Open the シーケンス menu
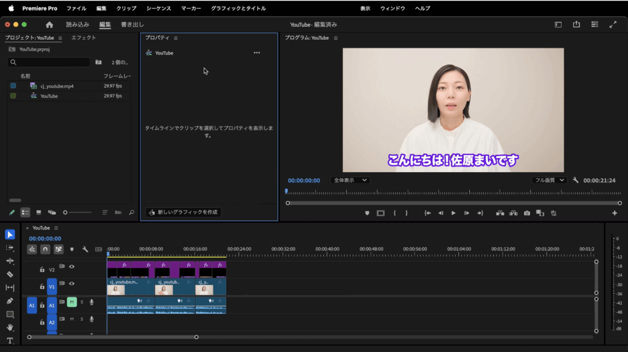628x352 pixels. (159, 9)
